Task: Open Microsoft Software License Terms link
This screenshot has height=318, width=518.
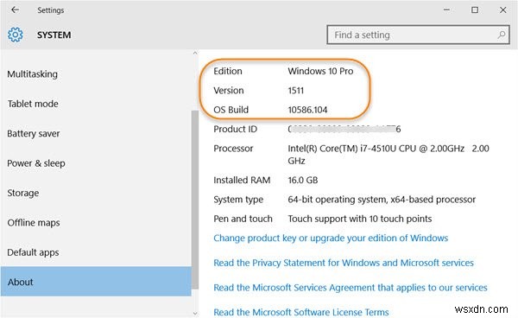Action: click(301, 312)
